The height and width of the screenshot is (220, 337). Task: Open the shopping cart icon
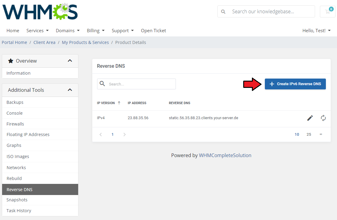328,11
